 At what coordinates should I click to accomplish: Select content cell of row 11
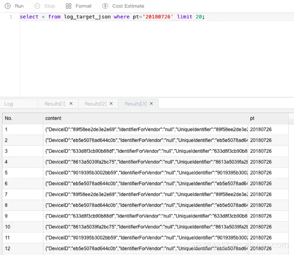pos(145,238)
